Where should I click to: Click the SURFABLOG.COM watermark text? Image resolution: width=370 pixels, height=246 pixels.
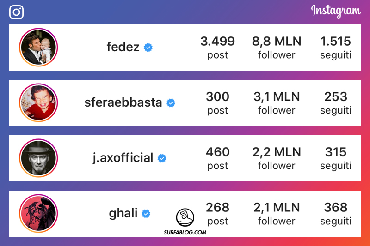coord(185,233)
